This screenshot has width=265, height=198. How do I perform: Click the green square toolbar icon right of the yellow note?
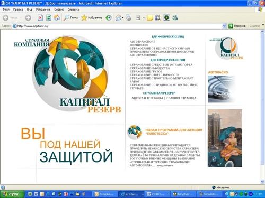pos(166,17)
